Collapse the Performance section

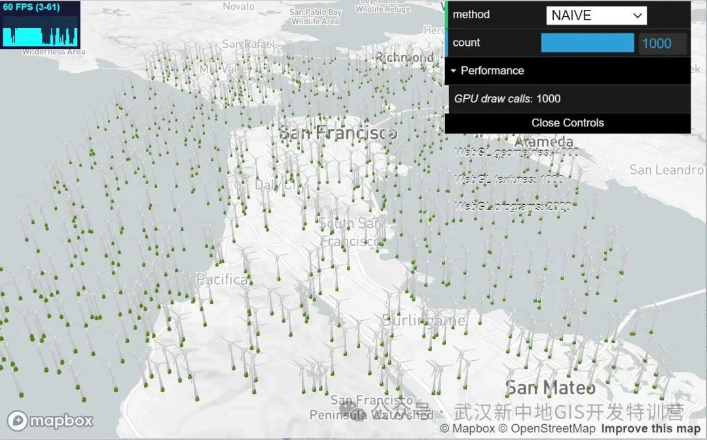pyautogui.click(x=453, y=71)
